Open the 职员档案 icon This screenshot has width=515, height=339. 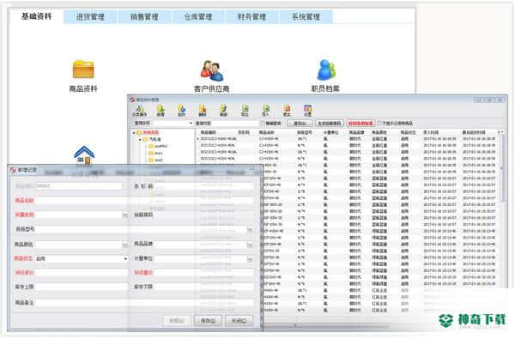point(326,70)
